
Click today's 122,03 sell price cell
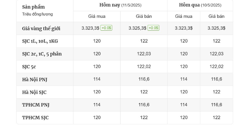point(144,54)
